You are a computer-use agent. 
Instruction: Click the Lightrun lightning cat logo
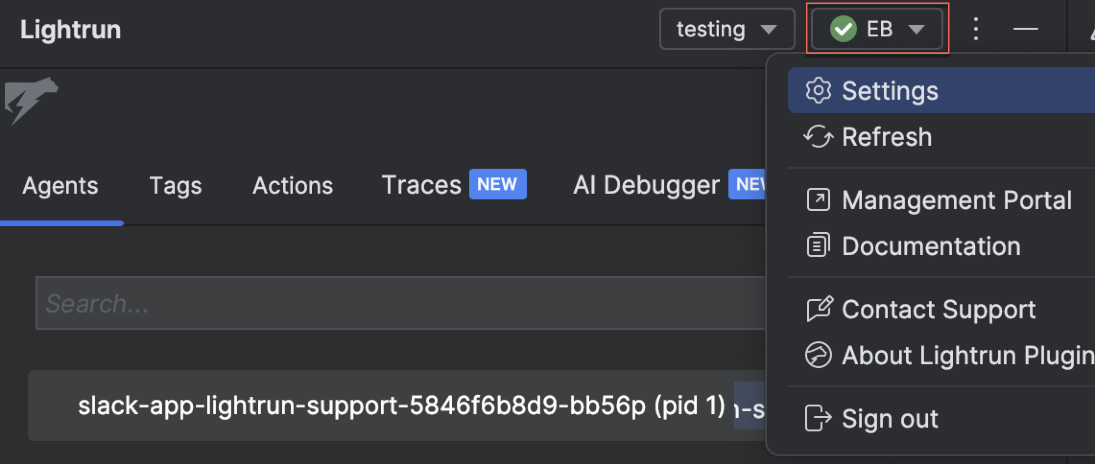pos(30,100)
